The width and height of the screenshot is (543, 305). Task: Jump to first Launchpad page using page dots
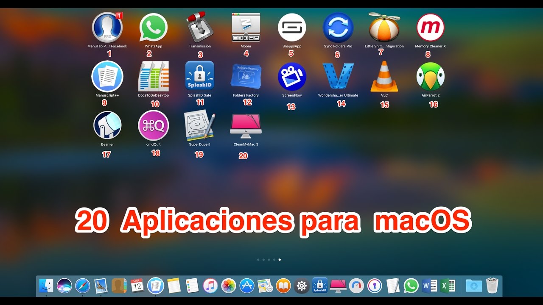click(x=258, y=260)
